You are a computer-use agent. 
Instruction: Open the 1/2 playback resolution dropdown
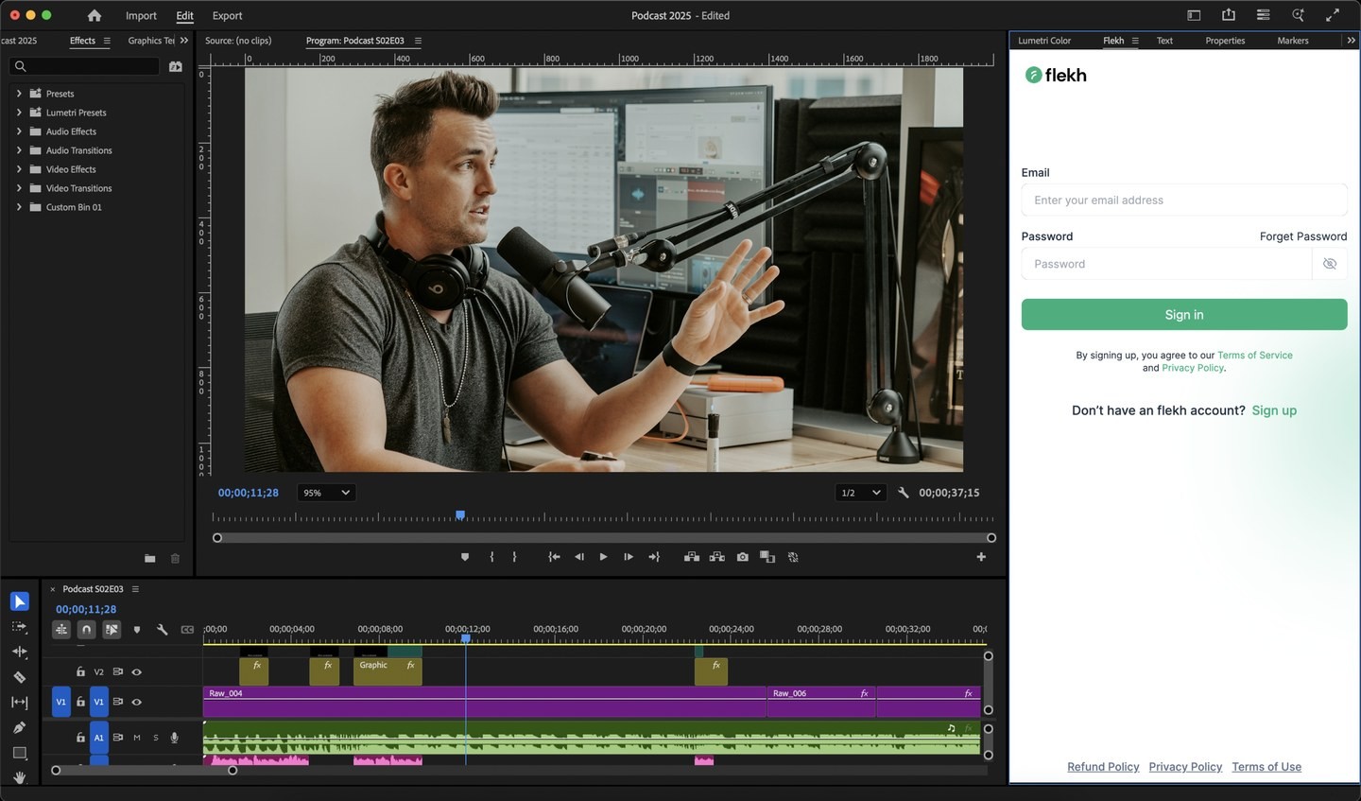click(x=861, y=493)
